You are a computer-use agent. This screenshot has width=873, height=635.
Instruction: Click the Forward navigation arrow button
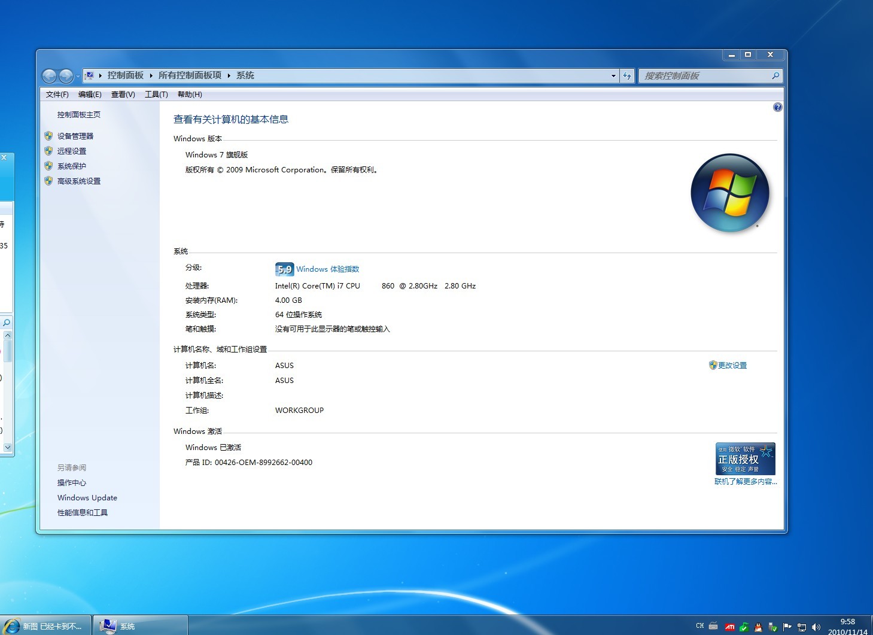coord(66,76)
